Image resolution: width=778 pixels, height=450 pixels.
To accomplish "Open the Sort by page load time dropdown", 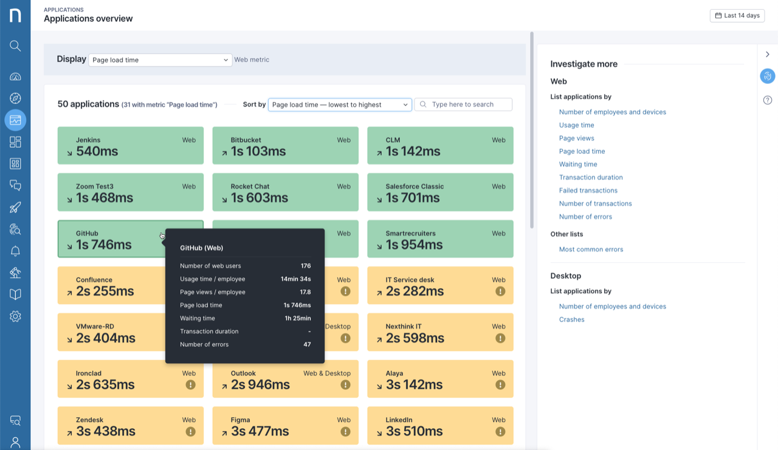I will [x=339, y=104].
